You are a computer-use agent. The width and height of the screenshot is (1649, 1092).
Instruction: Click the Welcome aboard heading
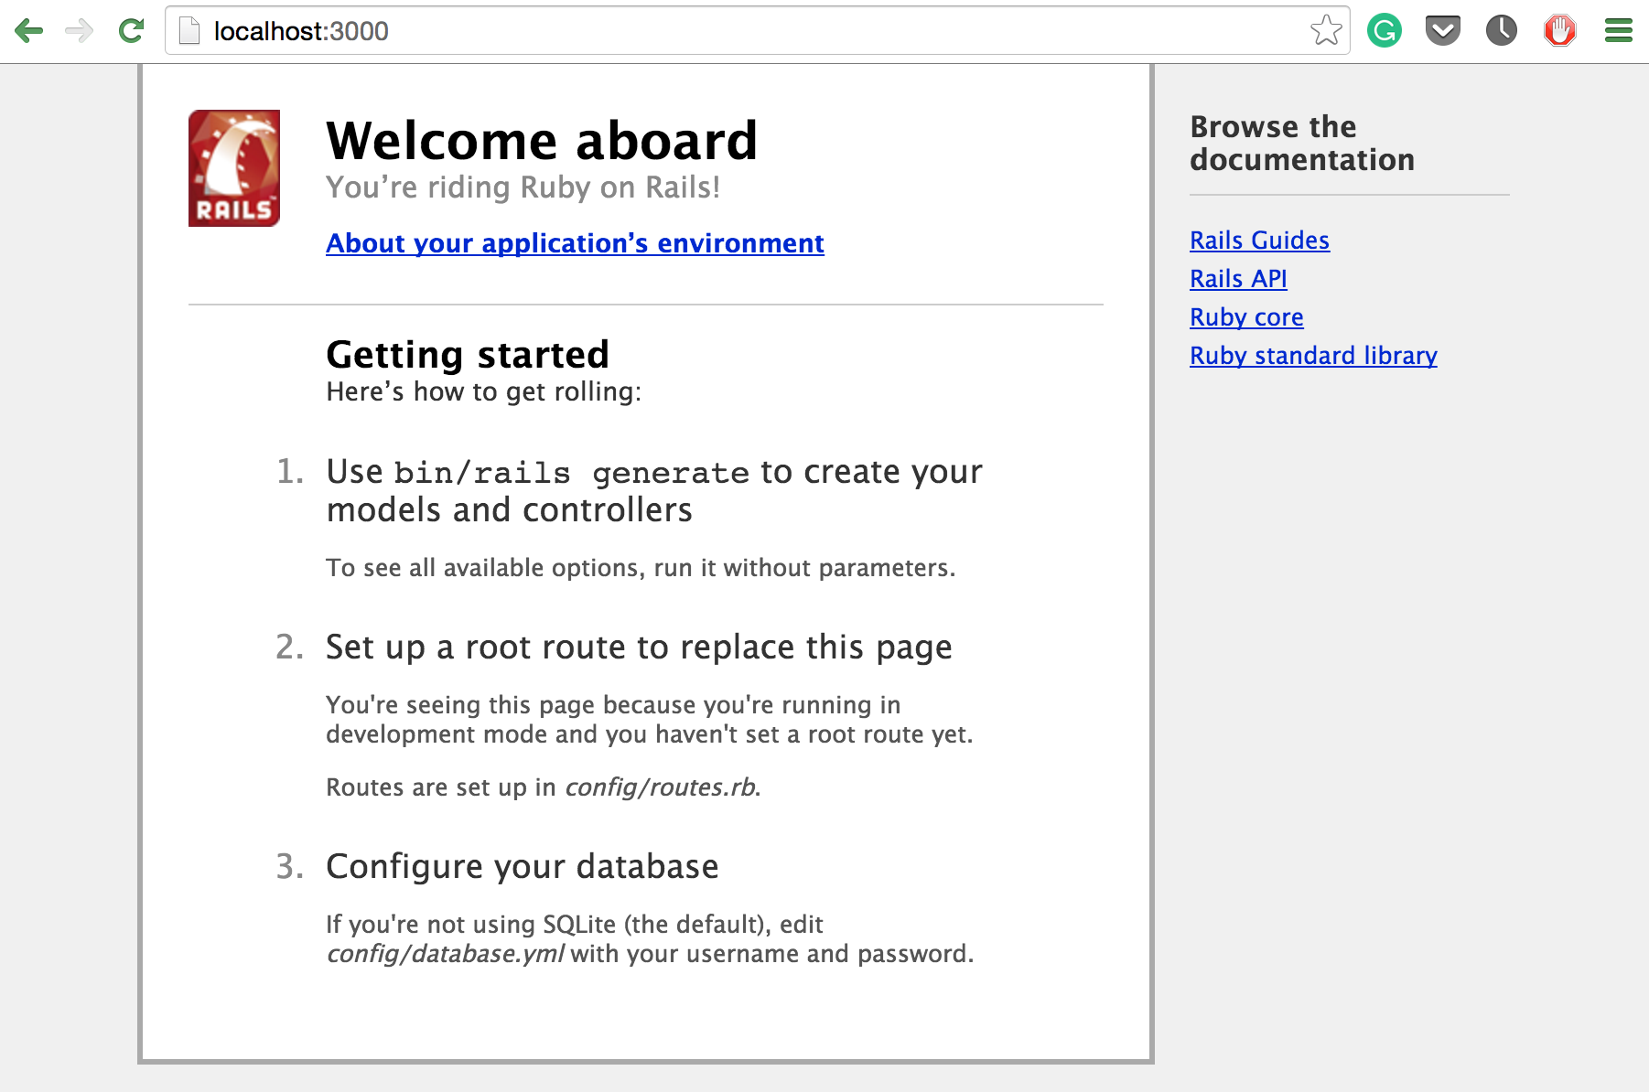point(542,141)
